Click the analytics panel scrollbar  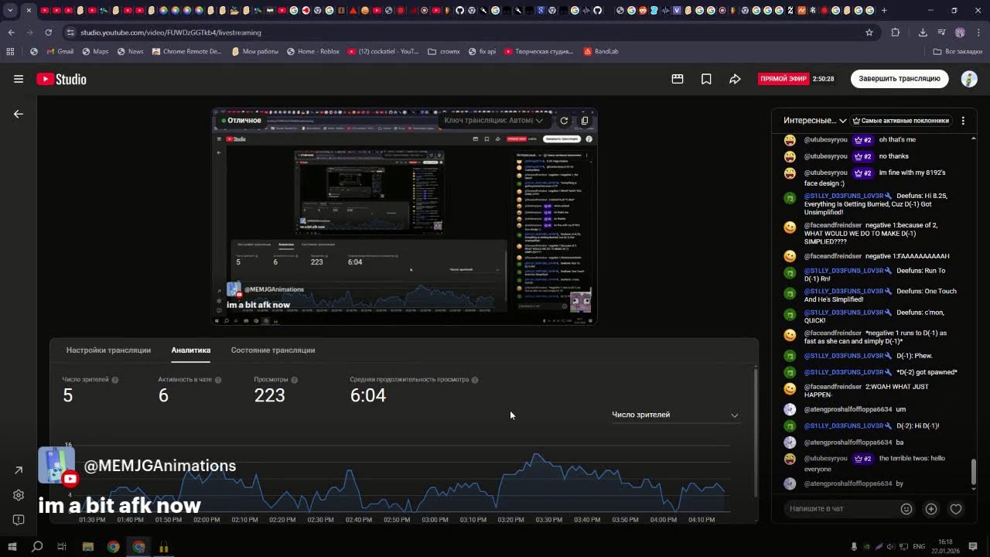click(x=756, y=432)
